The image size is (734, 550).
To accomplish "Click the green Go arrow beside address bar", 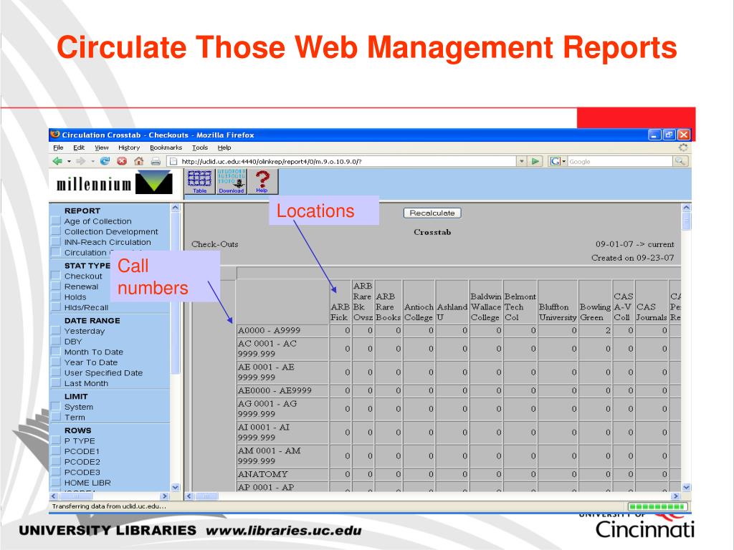I will click(x=535, y=161).
